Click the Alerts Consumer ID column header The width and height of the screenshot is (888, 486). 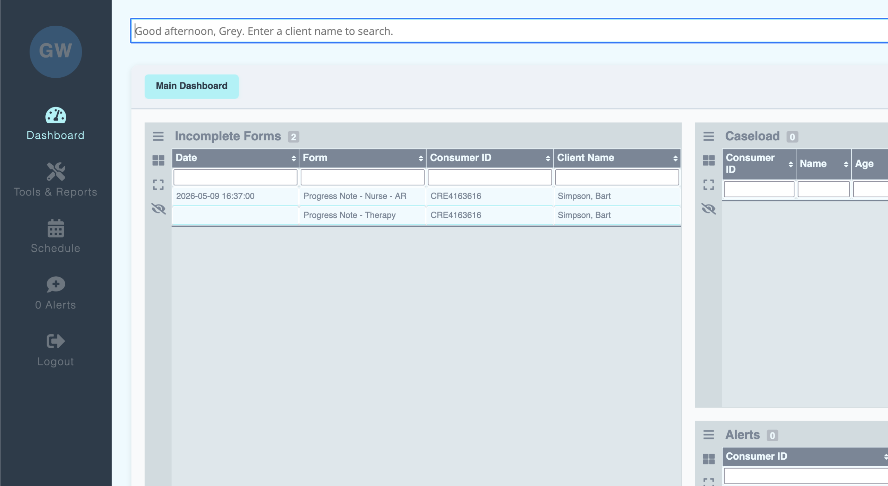click(805, 457)
